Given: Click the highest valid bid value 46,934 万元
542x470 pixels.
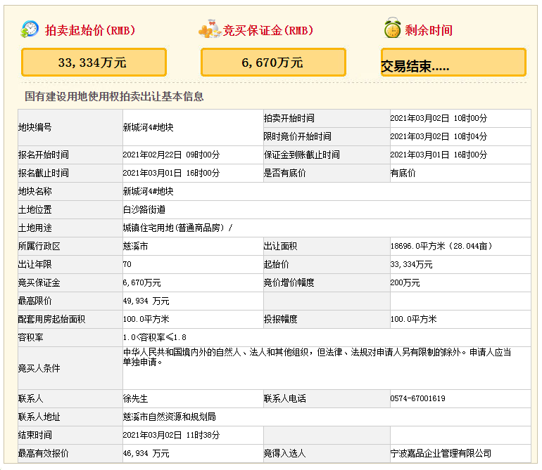Looking at the screenshot, I should click(146, 453).
